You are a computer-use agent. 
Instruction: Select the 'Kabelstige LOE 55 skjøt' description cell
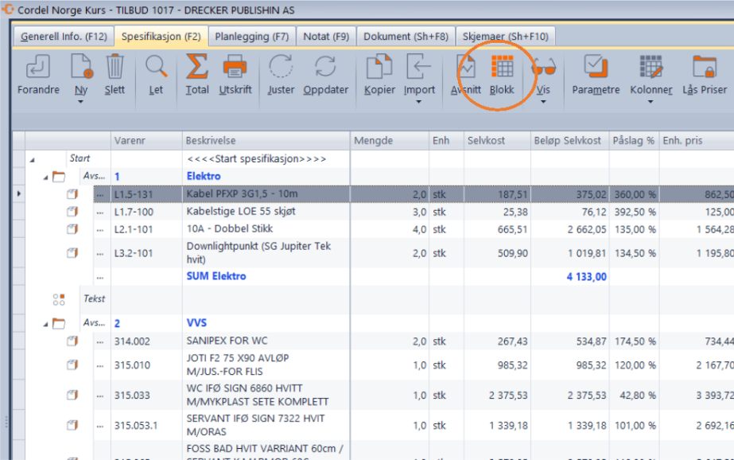coord(266,212)
